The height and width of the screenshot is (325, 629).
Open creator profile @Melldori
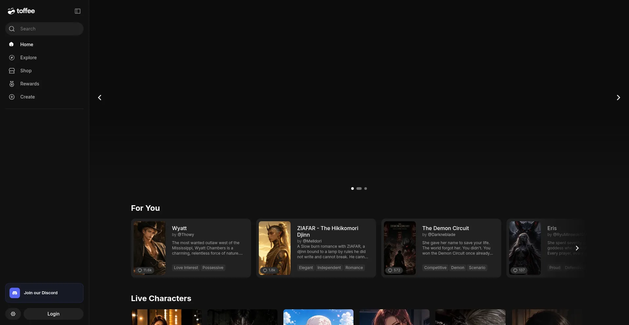click(x=312, y=241)
